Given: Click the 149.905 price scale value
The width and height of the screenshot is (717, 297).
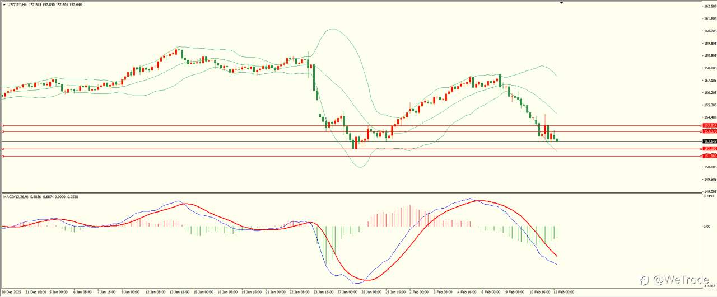Looking at the screenshot, I should click(710, 179).
